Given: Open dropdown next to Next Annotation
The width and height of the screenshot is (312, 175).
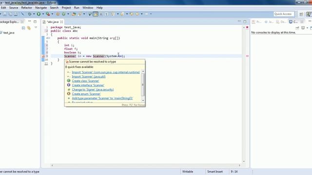Looking at the screenshot, I should tap(117, 14).
